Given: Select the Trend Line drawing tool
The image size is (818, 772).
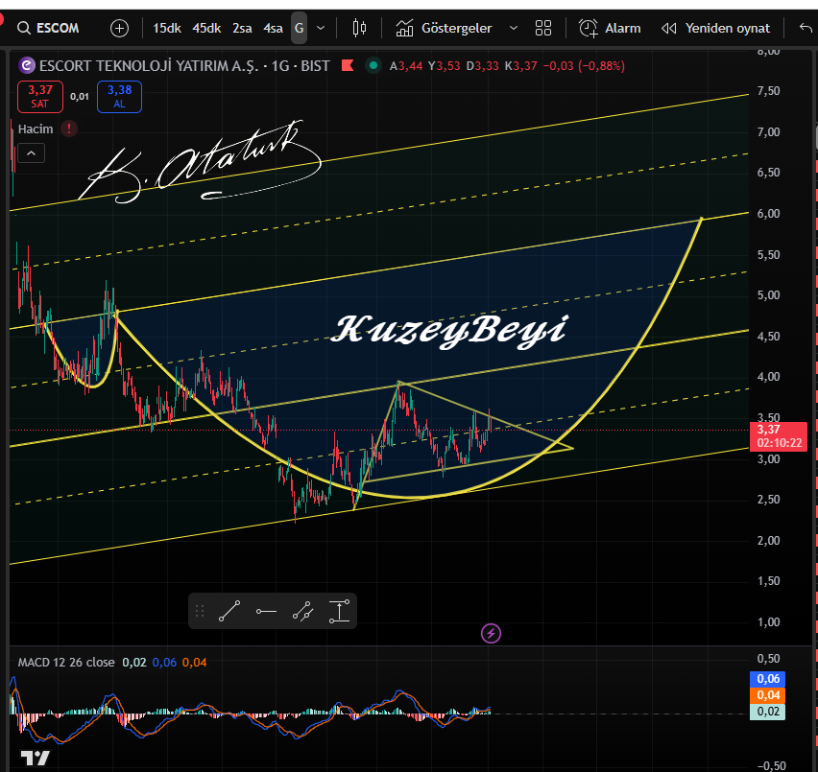Looking at the screenshot, I should pyautogui.click(x=229, y=610).
